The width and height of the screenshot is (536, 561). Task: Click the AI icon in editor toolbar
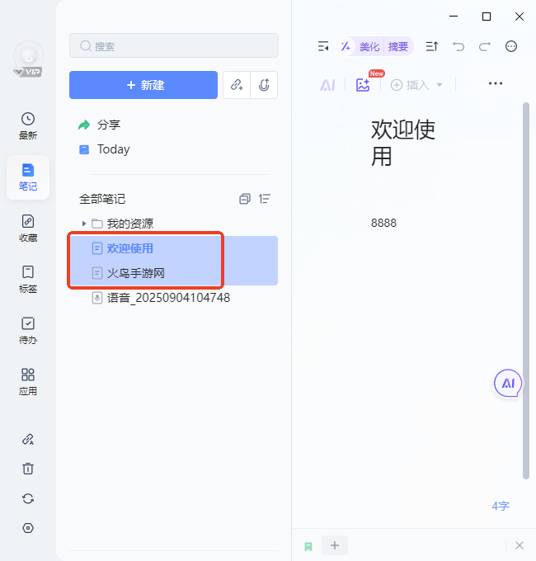(327, 85)
